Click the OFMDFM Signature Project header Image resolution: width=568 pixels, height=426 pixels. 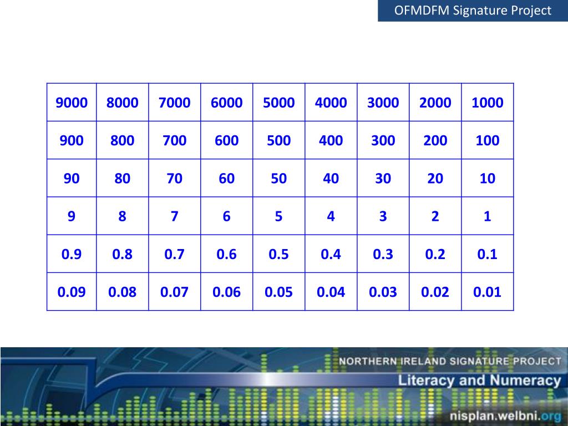pyautogui.click(x=473, y=11)
